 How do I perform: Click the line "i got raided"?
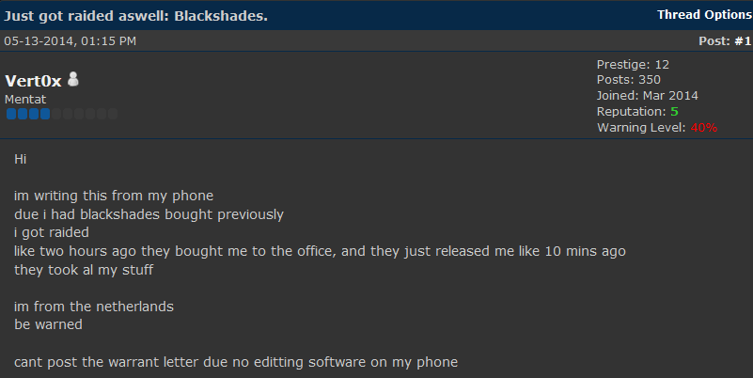point(52,232)
